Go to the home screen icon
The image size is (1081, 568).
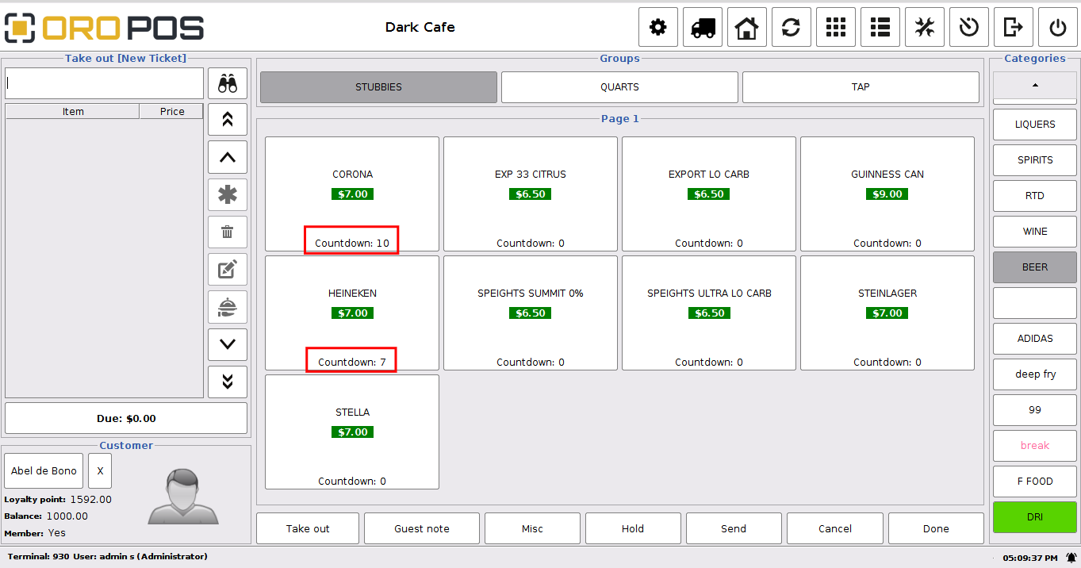746,28
